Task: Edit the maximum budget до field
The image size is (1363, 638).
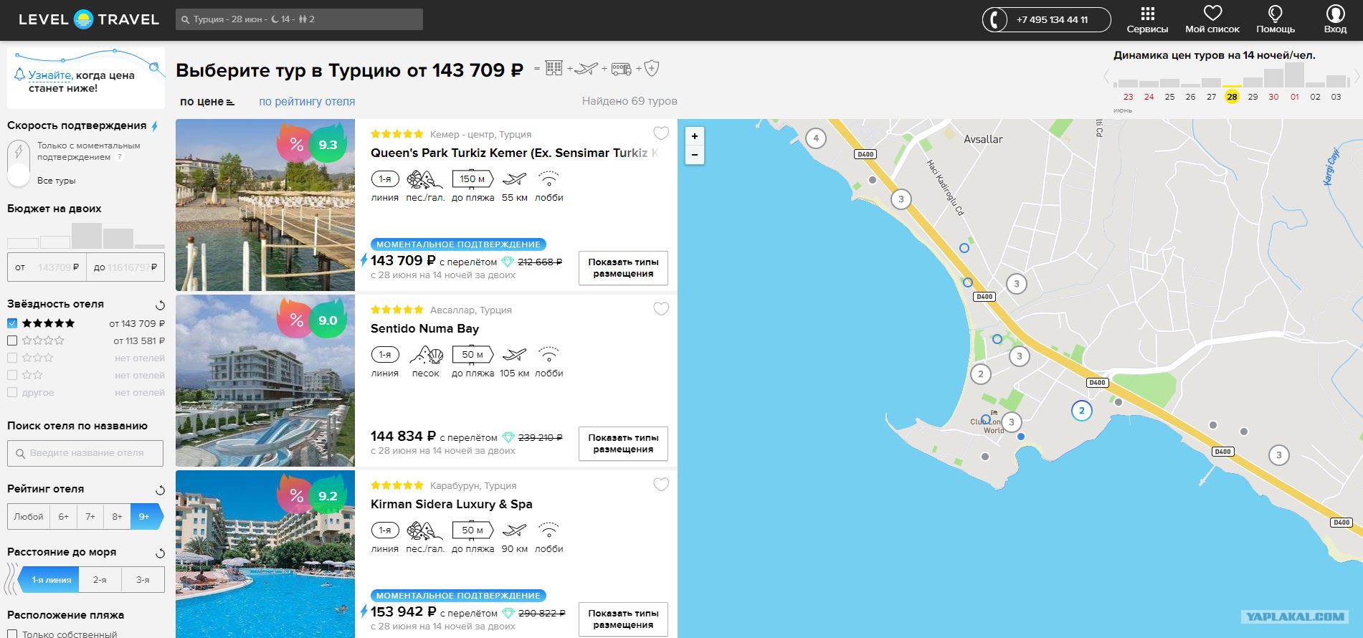Action: 125,267
